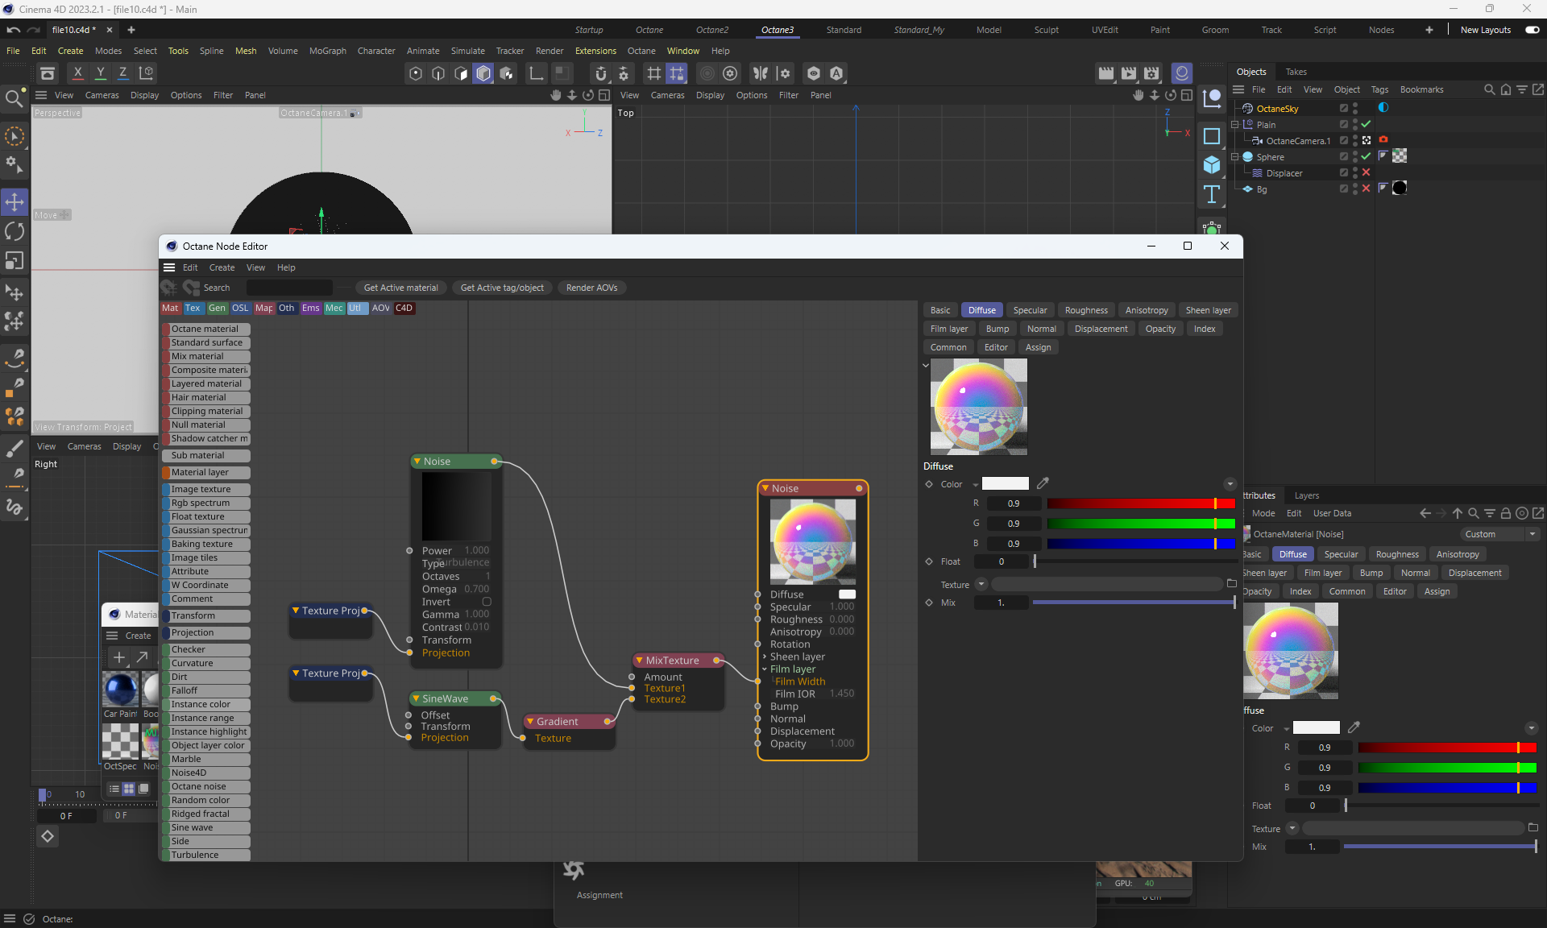This screenshot has width=1547, height=928.
Task: Click the eyedropper next to Diffuse Color
Action: pyautogui.click(x=1043, y=483)
